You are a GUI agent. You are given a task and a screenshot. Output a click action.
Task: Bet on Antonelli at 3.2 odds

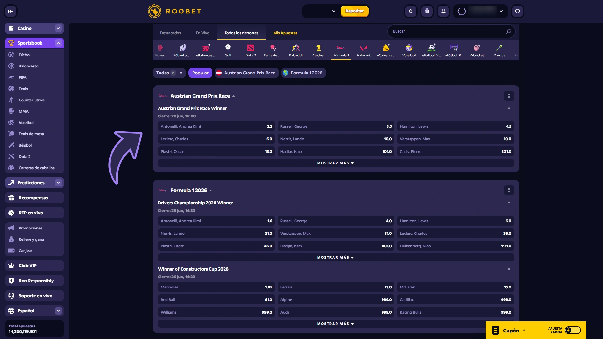[216, 126]
